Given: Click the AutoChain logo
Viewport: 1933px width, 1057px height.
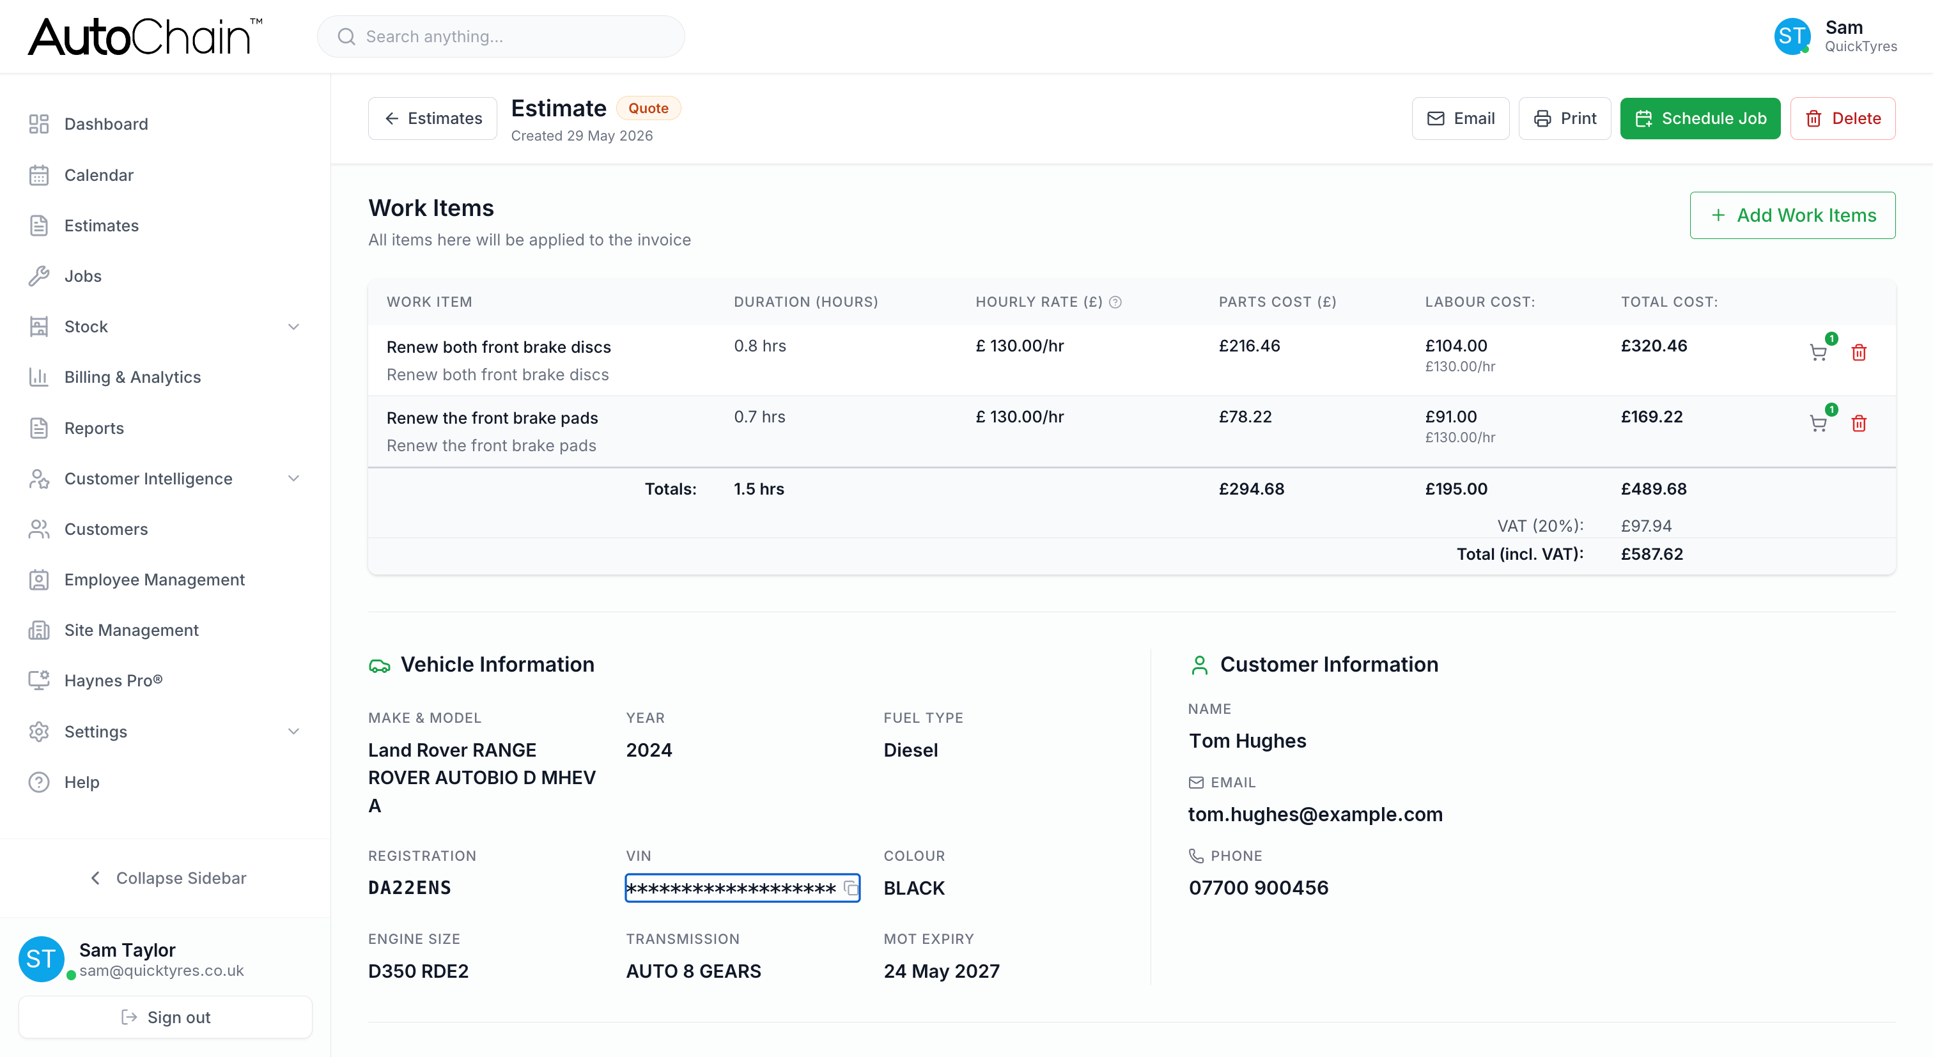Looking at the screenshot, I should pos(146,36).
